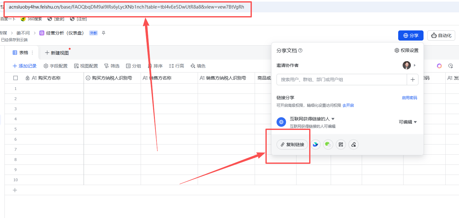Open 权限设置 permission settings
This screenshot has width=459, height=218.
coord(406,50)
